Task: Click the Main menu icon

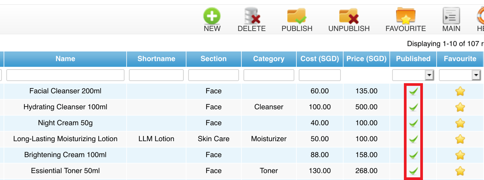Action: coord(451,16)
